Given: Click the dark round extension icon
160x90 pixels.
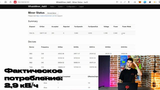Looking at the screenshot, I should point(150,2).
